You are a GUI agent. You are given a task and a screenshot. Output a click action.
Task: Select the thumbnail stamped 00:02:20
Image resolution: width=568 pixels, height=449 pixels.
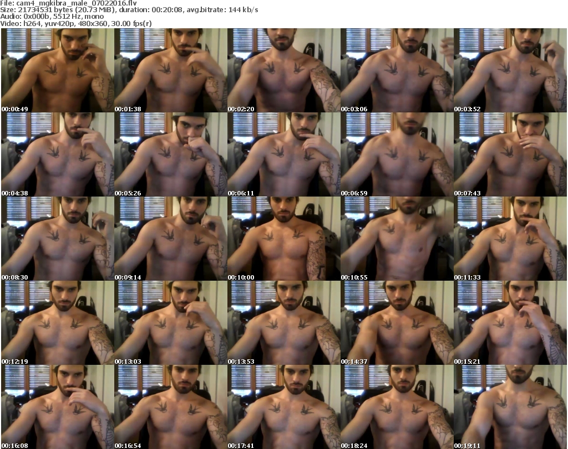pyautogui.click(x=283, y=70)
